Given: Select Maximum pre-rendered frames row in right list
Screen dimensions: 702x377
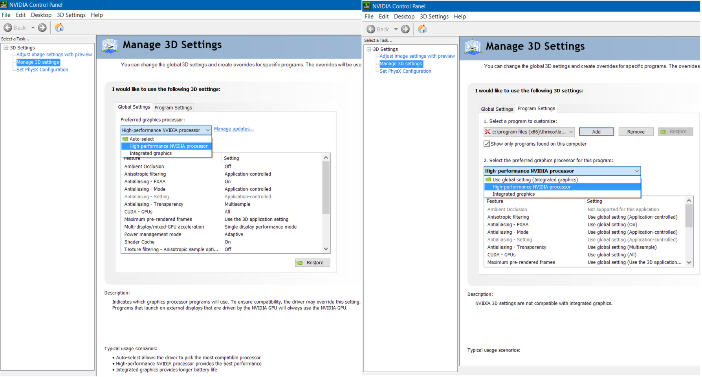Looking at the screenshot, I should (585, 262).
